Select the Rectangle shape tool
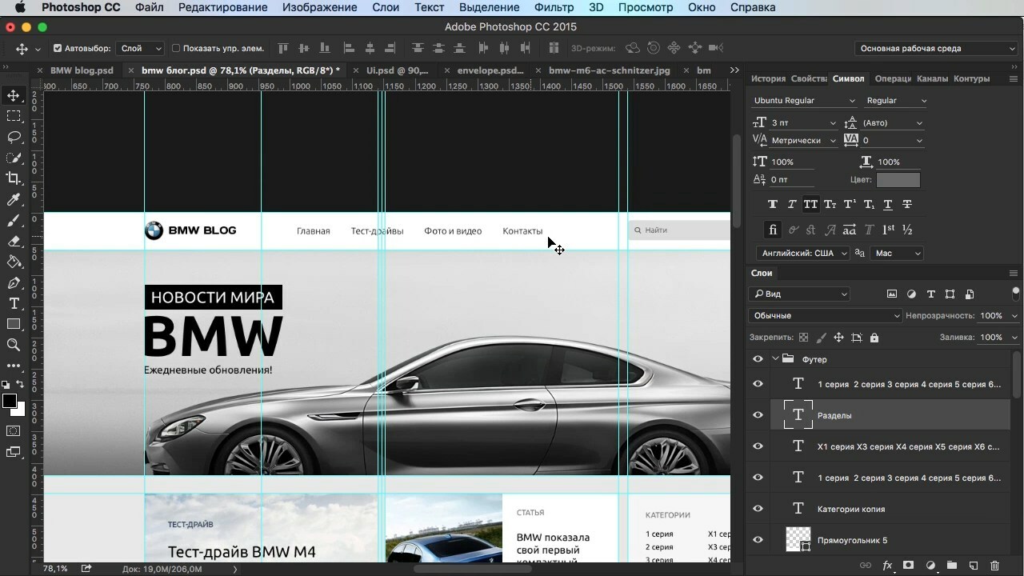The height and width of the screenshot is (576, 1024). [x=14, y=324]
